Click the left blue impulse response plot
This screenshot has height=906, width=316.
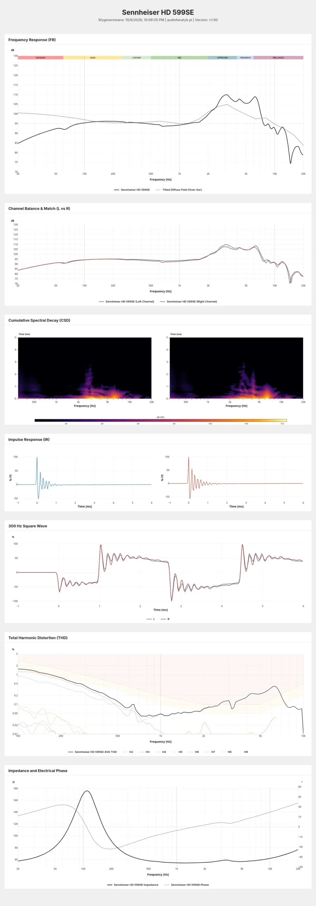point(84,478)
